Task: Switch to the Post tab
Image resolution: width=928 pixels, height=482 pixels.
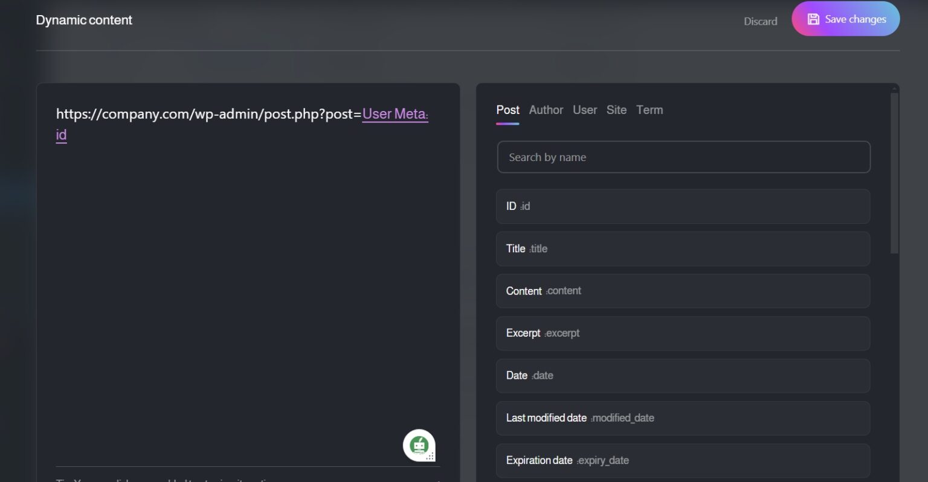Action: (507, 110)
